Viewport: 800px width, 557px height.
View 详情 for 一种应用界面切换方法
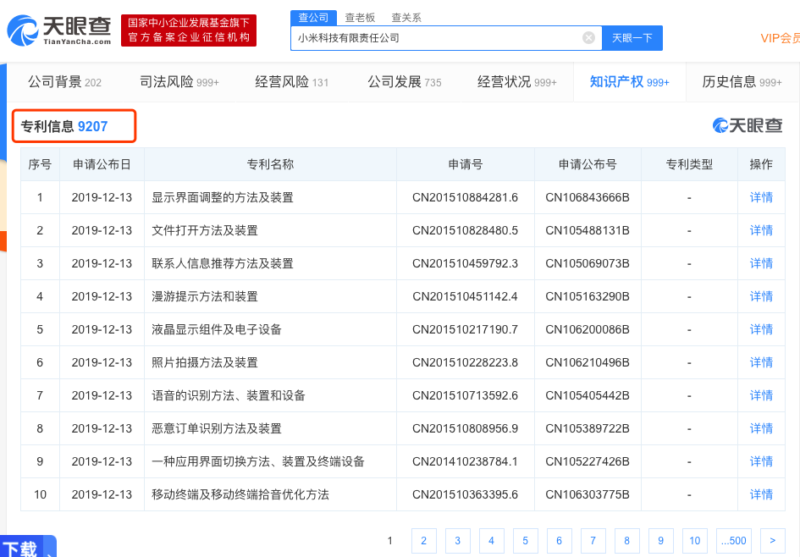point(761,461)
